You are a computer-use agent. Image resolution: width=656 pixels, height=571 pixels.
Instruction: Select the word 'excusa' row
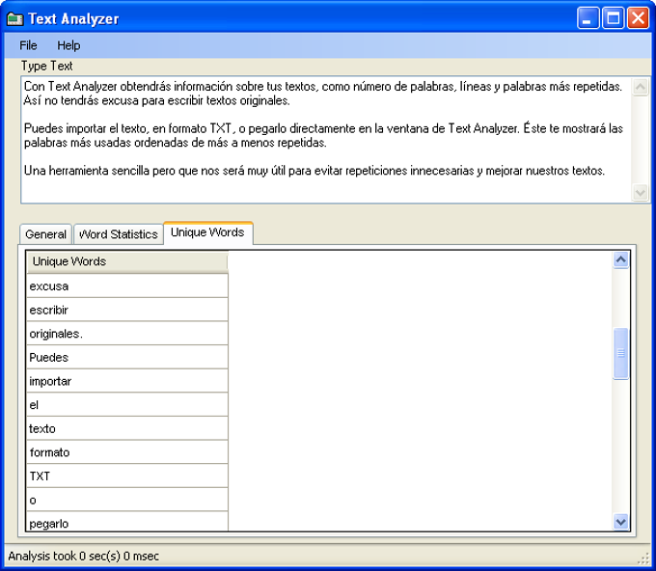(x=127, y=286)
